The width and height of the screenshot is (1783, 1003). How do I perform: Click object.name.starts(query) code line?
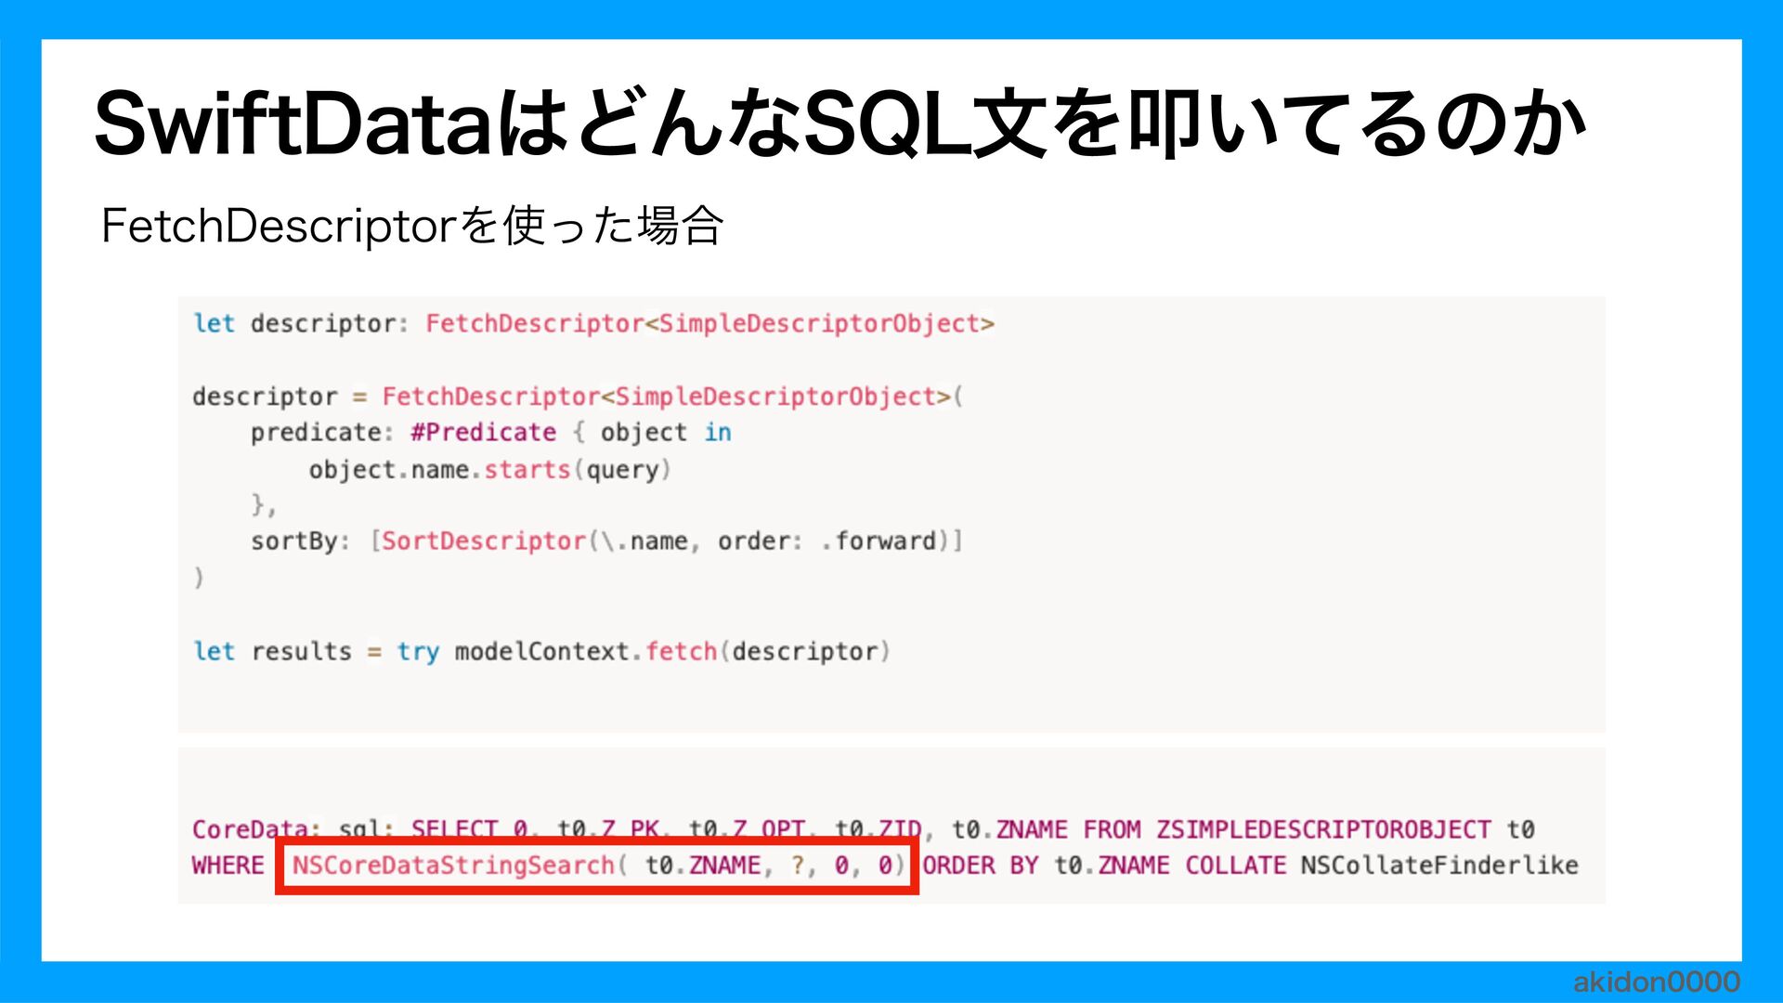[489, 470]
